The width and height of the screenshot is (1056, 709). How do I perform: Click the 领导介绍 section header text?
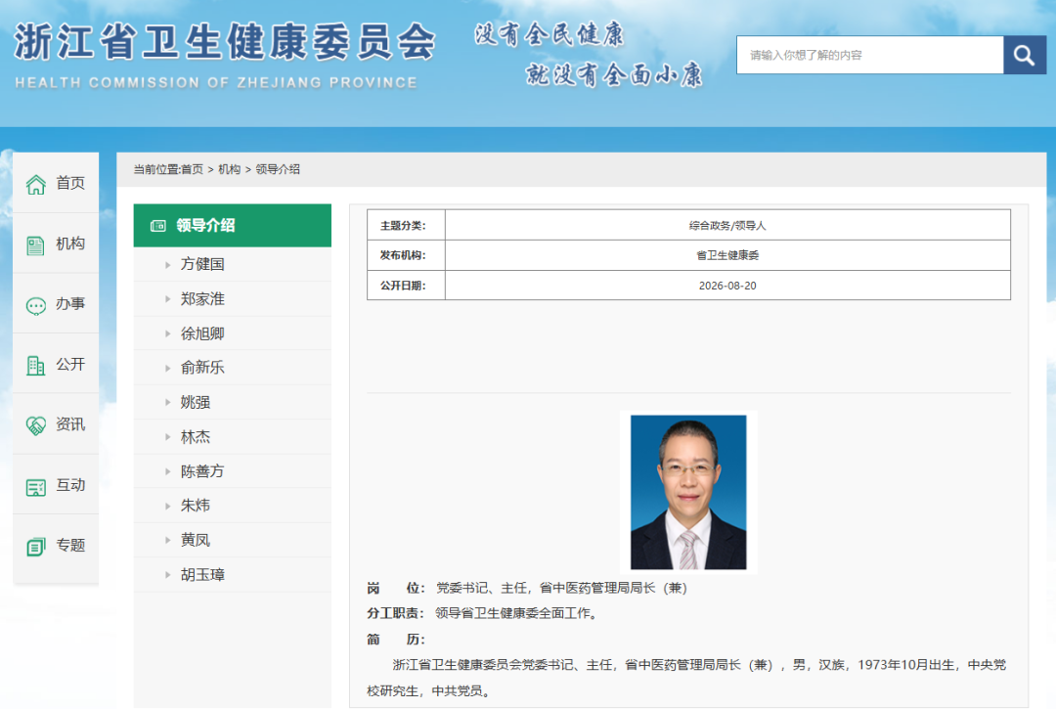(x=205, y=226)
